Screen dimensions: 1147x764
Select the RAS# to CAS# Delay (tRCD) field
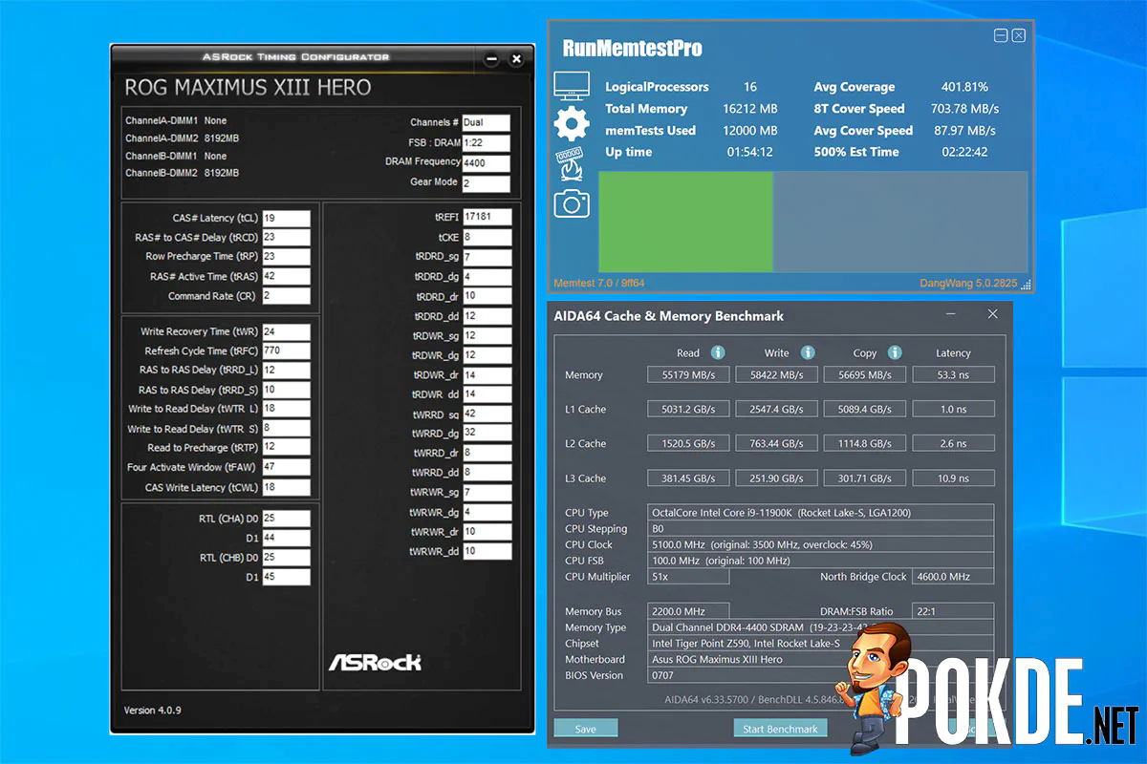286,238
